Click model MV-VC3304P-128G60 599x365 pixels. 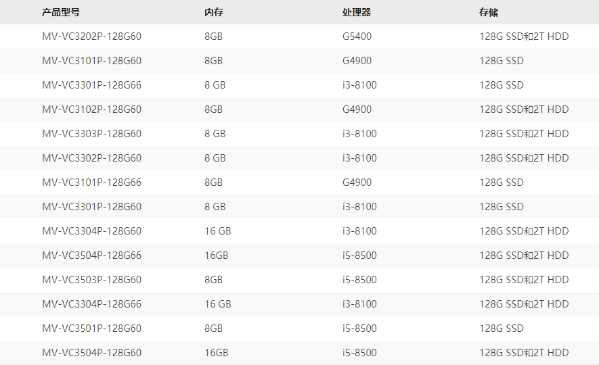pyautogui.click(x=91, y=231)
